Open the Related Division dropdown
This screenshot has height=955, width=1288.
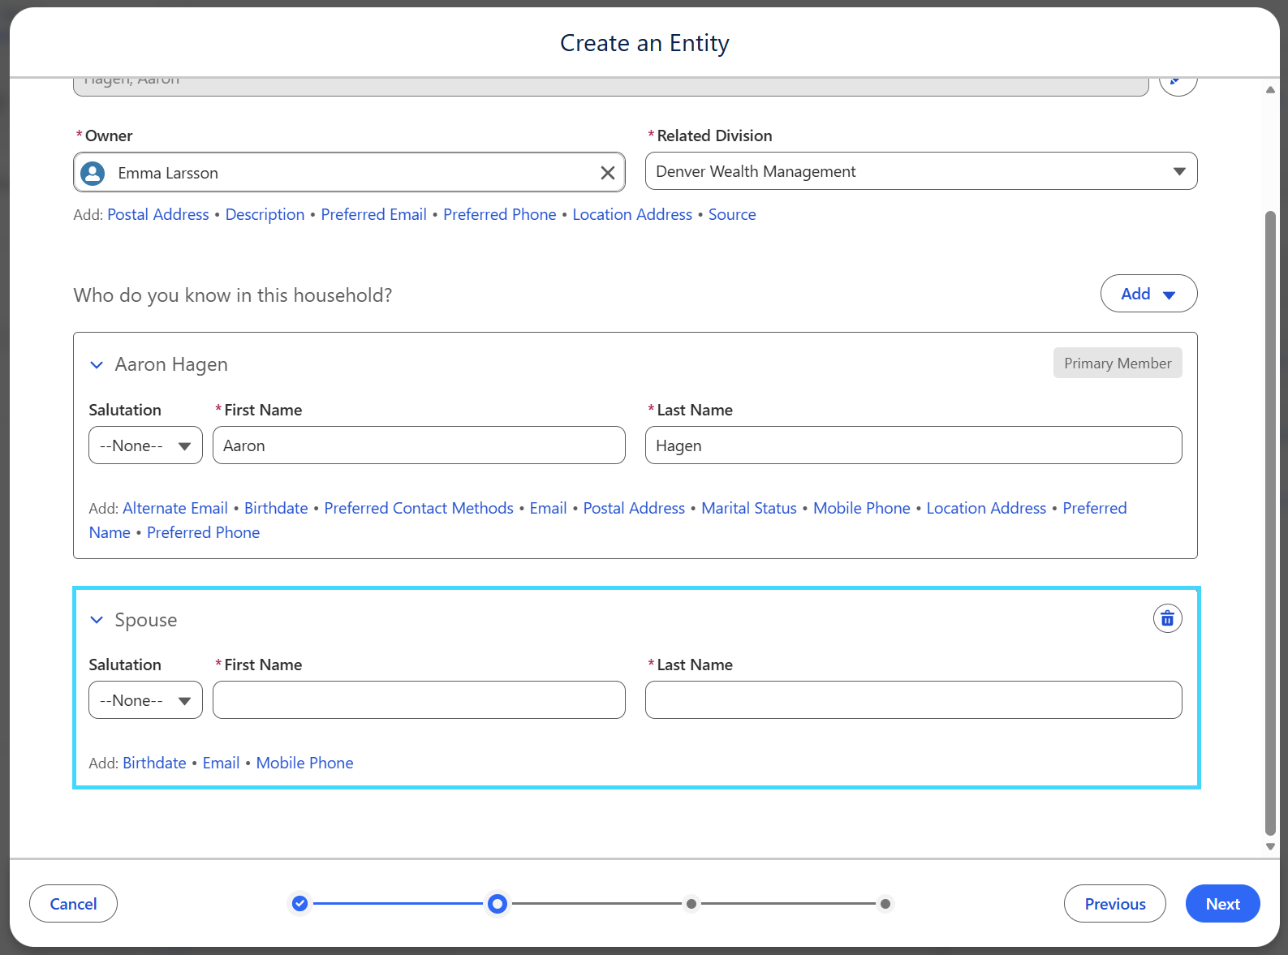click(x=921, y=171)
